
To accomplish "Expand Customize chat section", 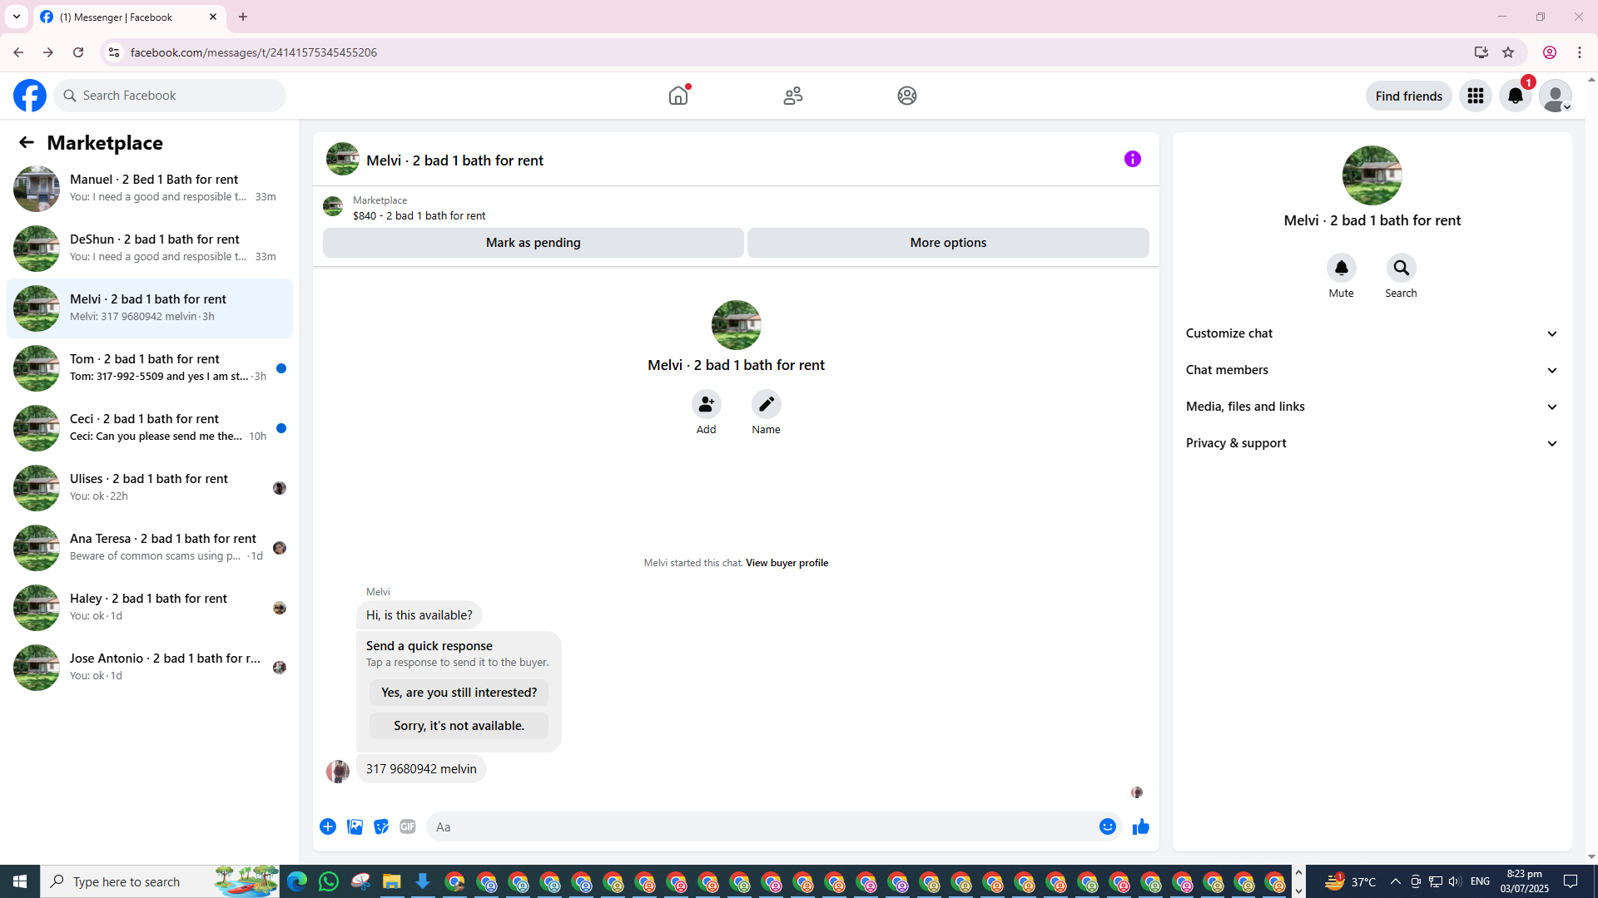I will [1372, 333].
